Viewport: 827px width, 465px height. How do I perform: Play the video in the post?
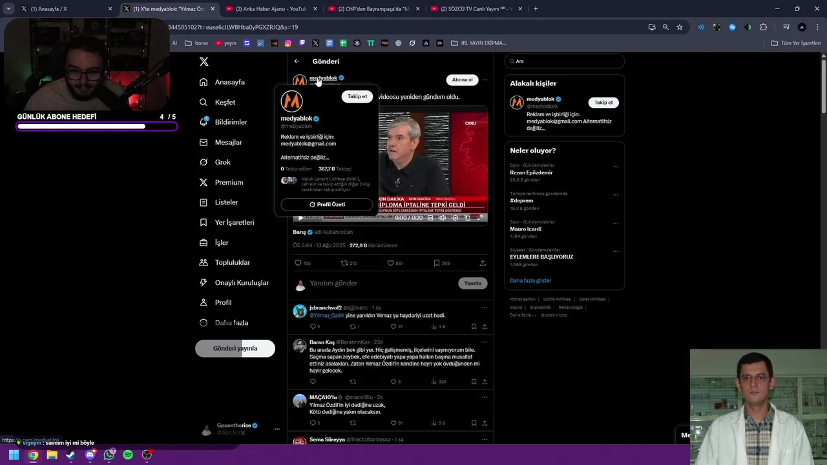tap(300, 218)
